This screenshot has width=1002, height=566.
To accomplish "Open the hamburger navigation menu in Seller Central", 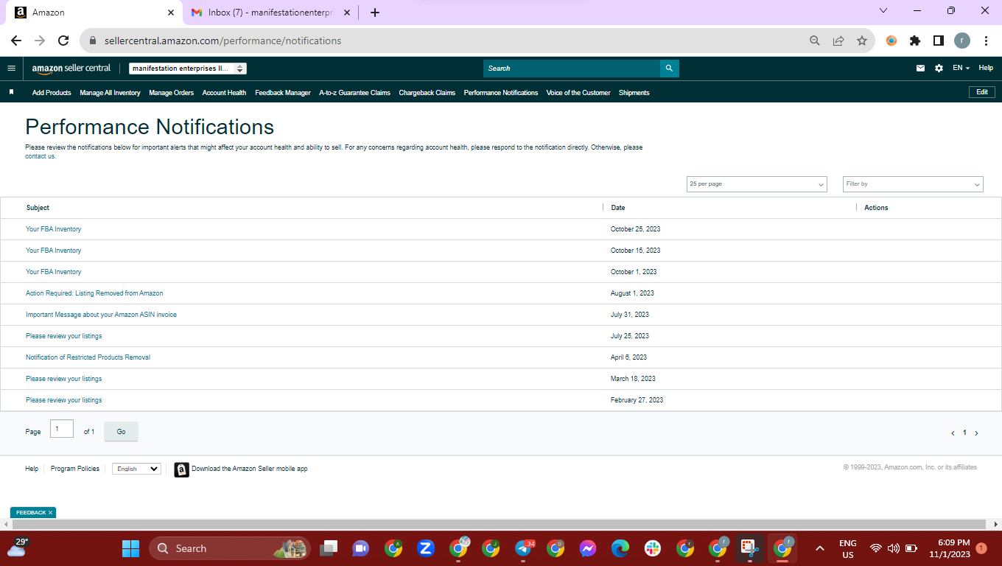I will coord(11,69).
